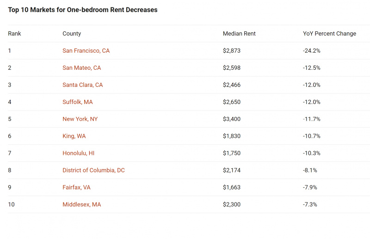The width and height of the screenshot is (370, 239).
Task: Open the San Francisco, CA link
Action: [86, 51]
